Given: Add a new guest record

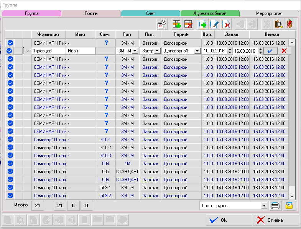Looking at the screenshot, I should 203,24.
